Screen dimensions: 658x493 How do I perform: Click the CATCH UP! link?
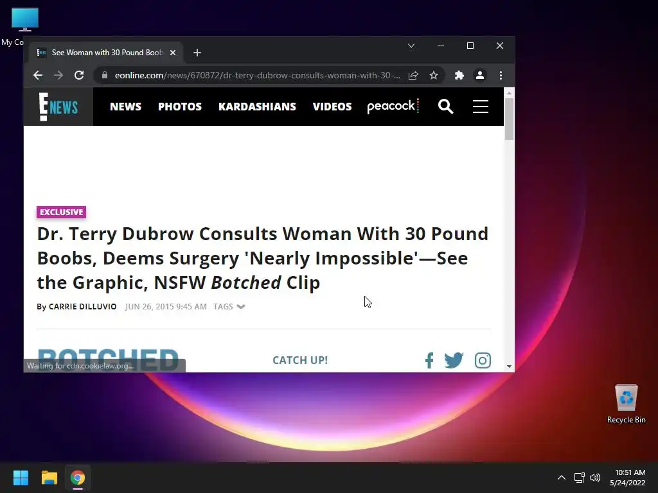300,360
